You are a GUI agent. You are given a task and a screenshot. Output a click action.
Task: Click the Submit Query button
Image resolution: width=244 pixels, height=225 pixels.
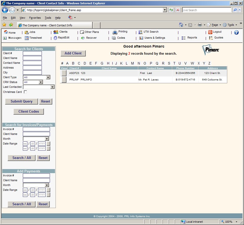coord(22,101)
